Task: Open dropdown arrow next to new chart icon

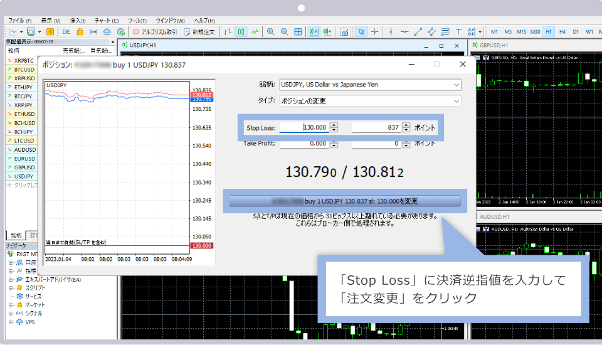Action: coord(21,32)
